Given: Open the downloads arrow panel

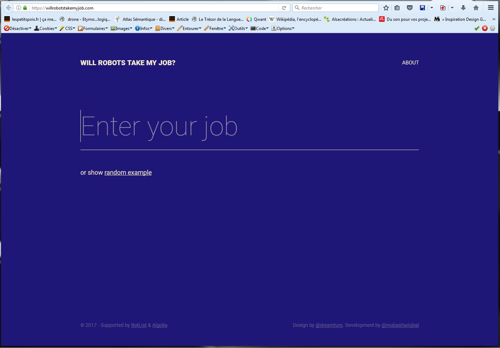Looking at the screenshot, I should pos(463,8).
